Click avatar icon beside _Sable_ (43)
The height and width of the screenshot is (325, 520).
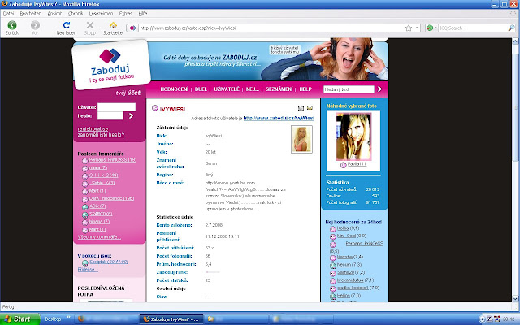[x=84, y=184]
